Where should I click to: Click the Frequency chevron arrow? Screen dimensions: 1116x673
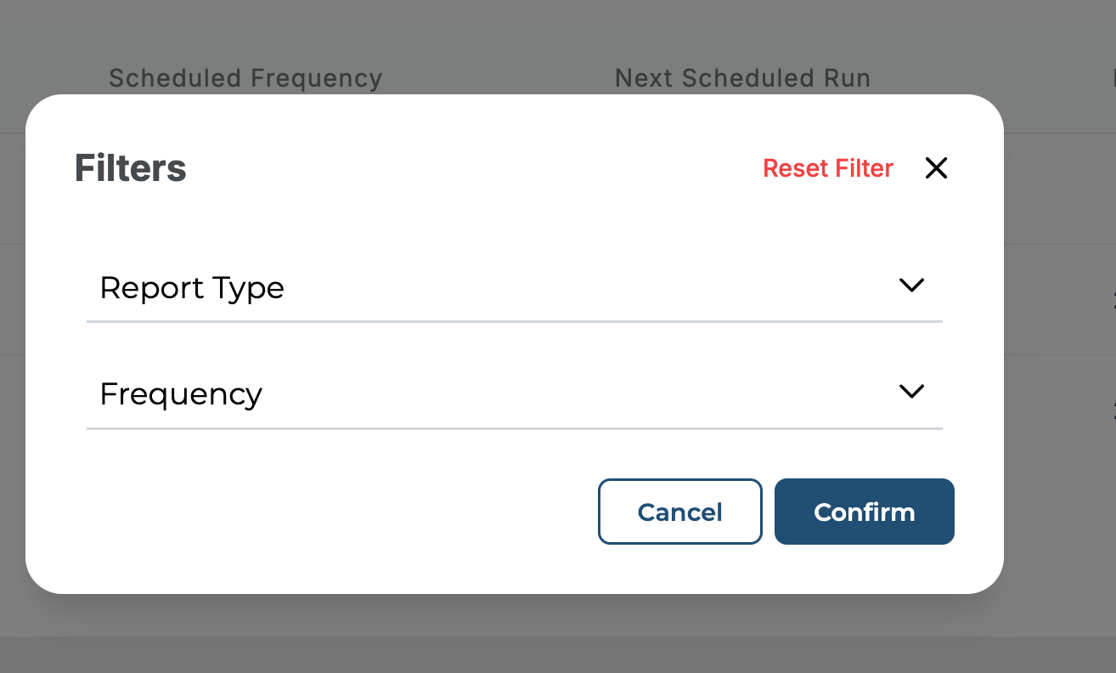point(911,392)
